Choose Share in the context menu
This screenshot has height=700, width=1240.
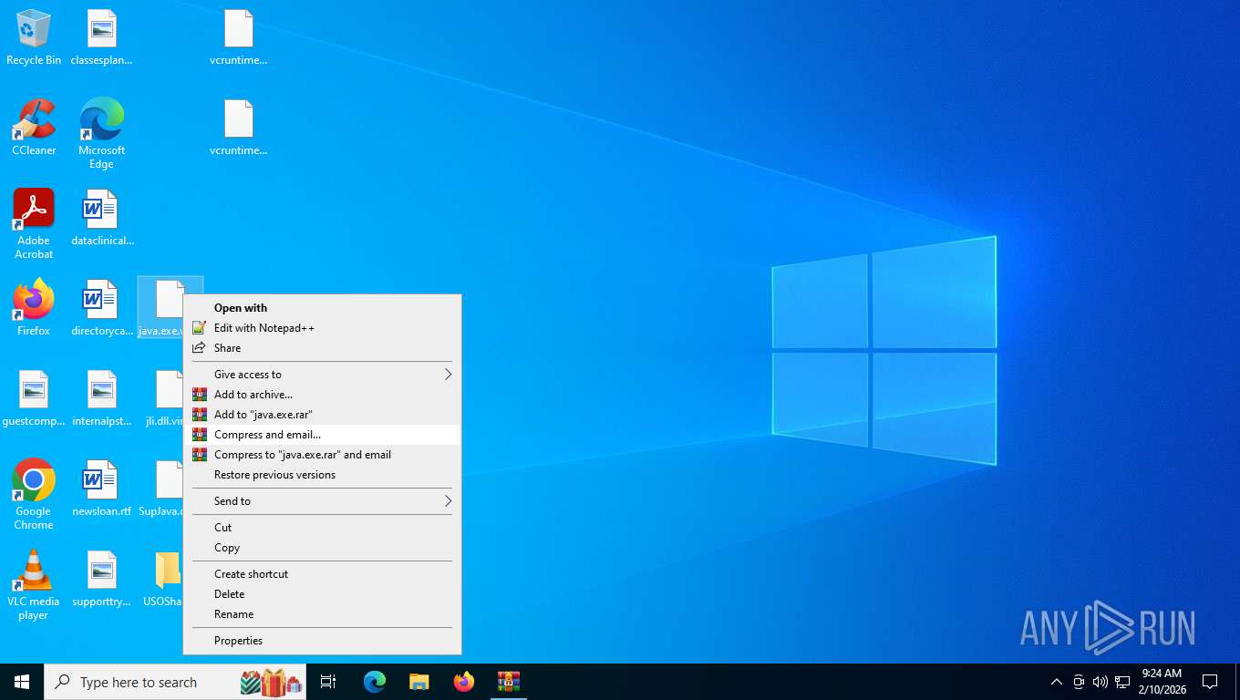coord(323,348)
